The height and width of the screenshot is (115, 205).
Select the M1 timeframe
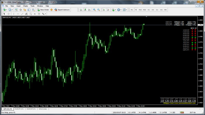pos(132,10)
